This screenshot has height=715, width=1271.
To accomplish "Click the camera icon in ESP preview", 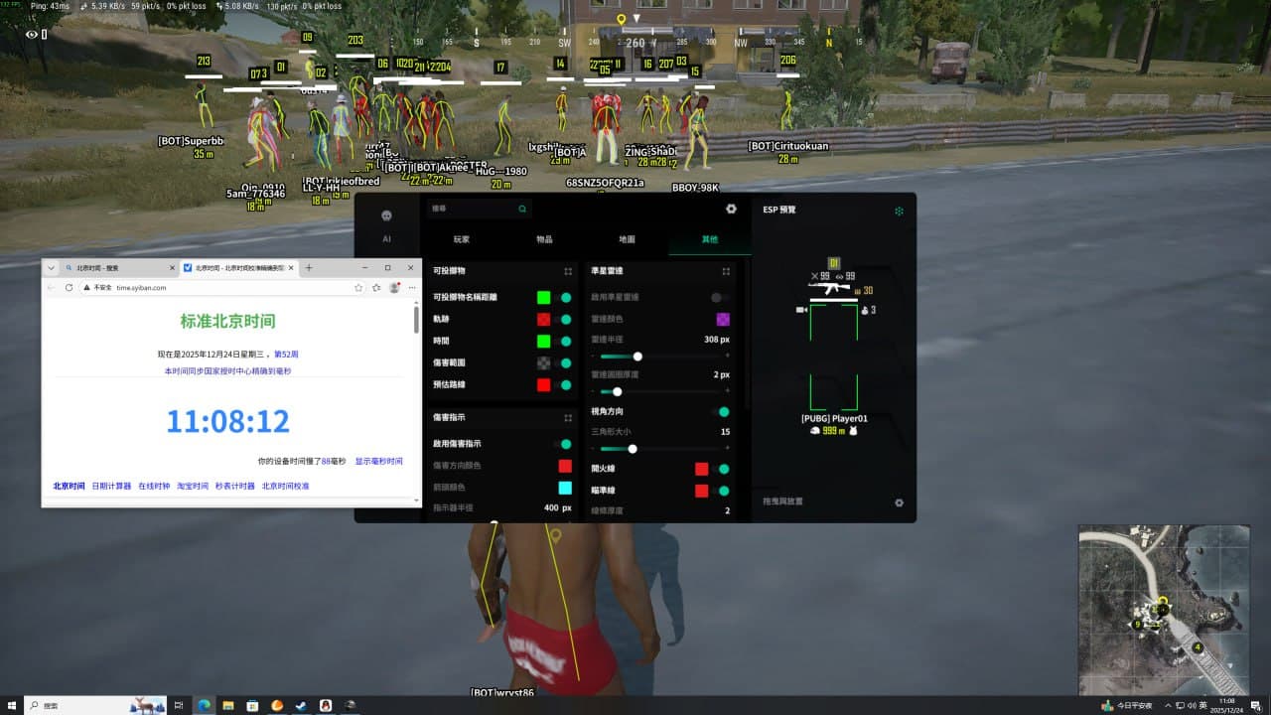I will tap(800, 310).
